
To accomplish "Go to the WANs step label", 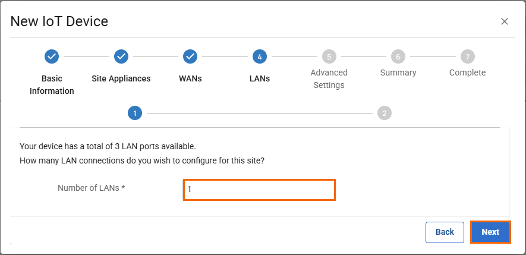I will tap(190, 78).
